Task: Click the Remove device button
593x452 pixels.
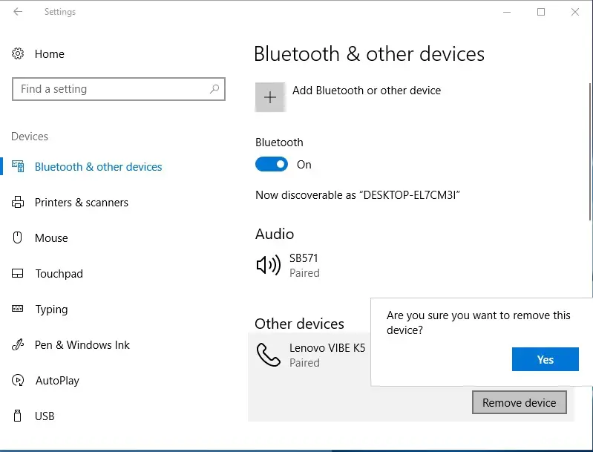Action: (520, 402)
